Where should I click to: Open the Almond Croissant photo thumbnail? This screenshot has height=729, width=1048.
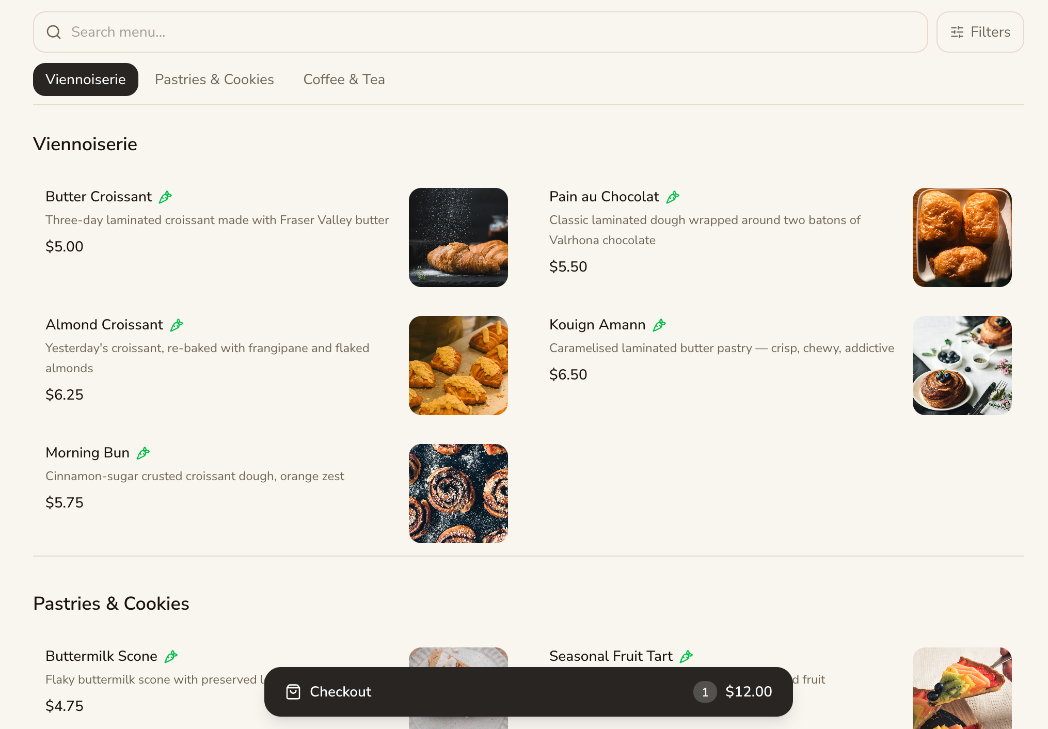coord(458,366)
